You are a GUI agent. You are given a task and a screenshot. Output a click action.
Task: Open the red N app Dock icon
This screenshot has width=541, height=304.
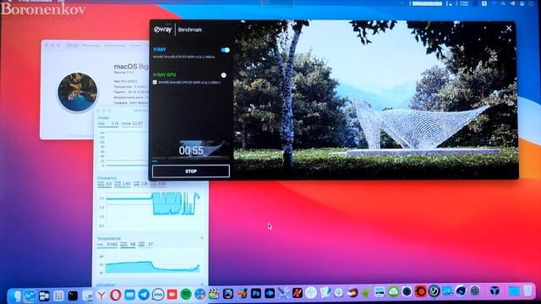click(297, 293)
